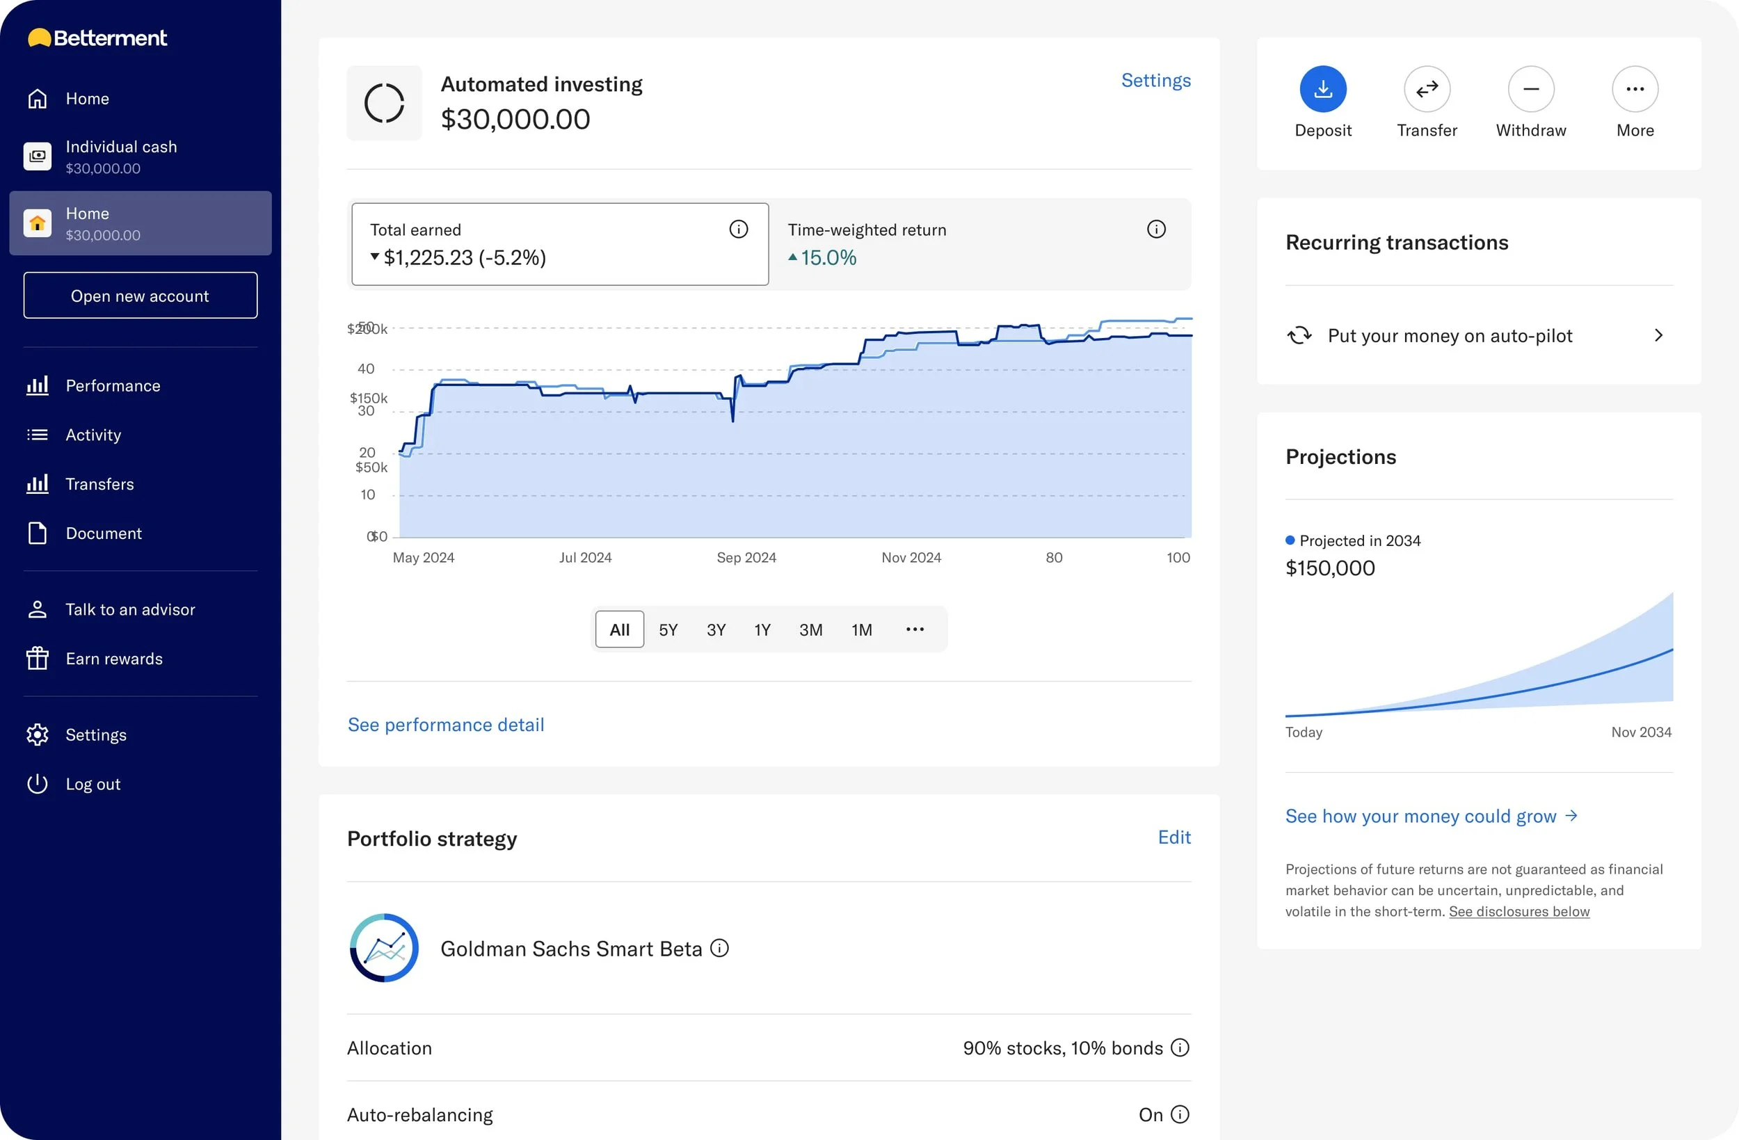Click Edit next to Portfolio strategy
The width and height of the screenshot is (1739, 1140).
pos(1173,837)
